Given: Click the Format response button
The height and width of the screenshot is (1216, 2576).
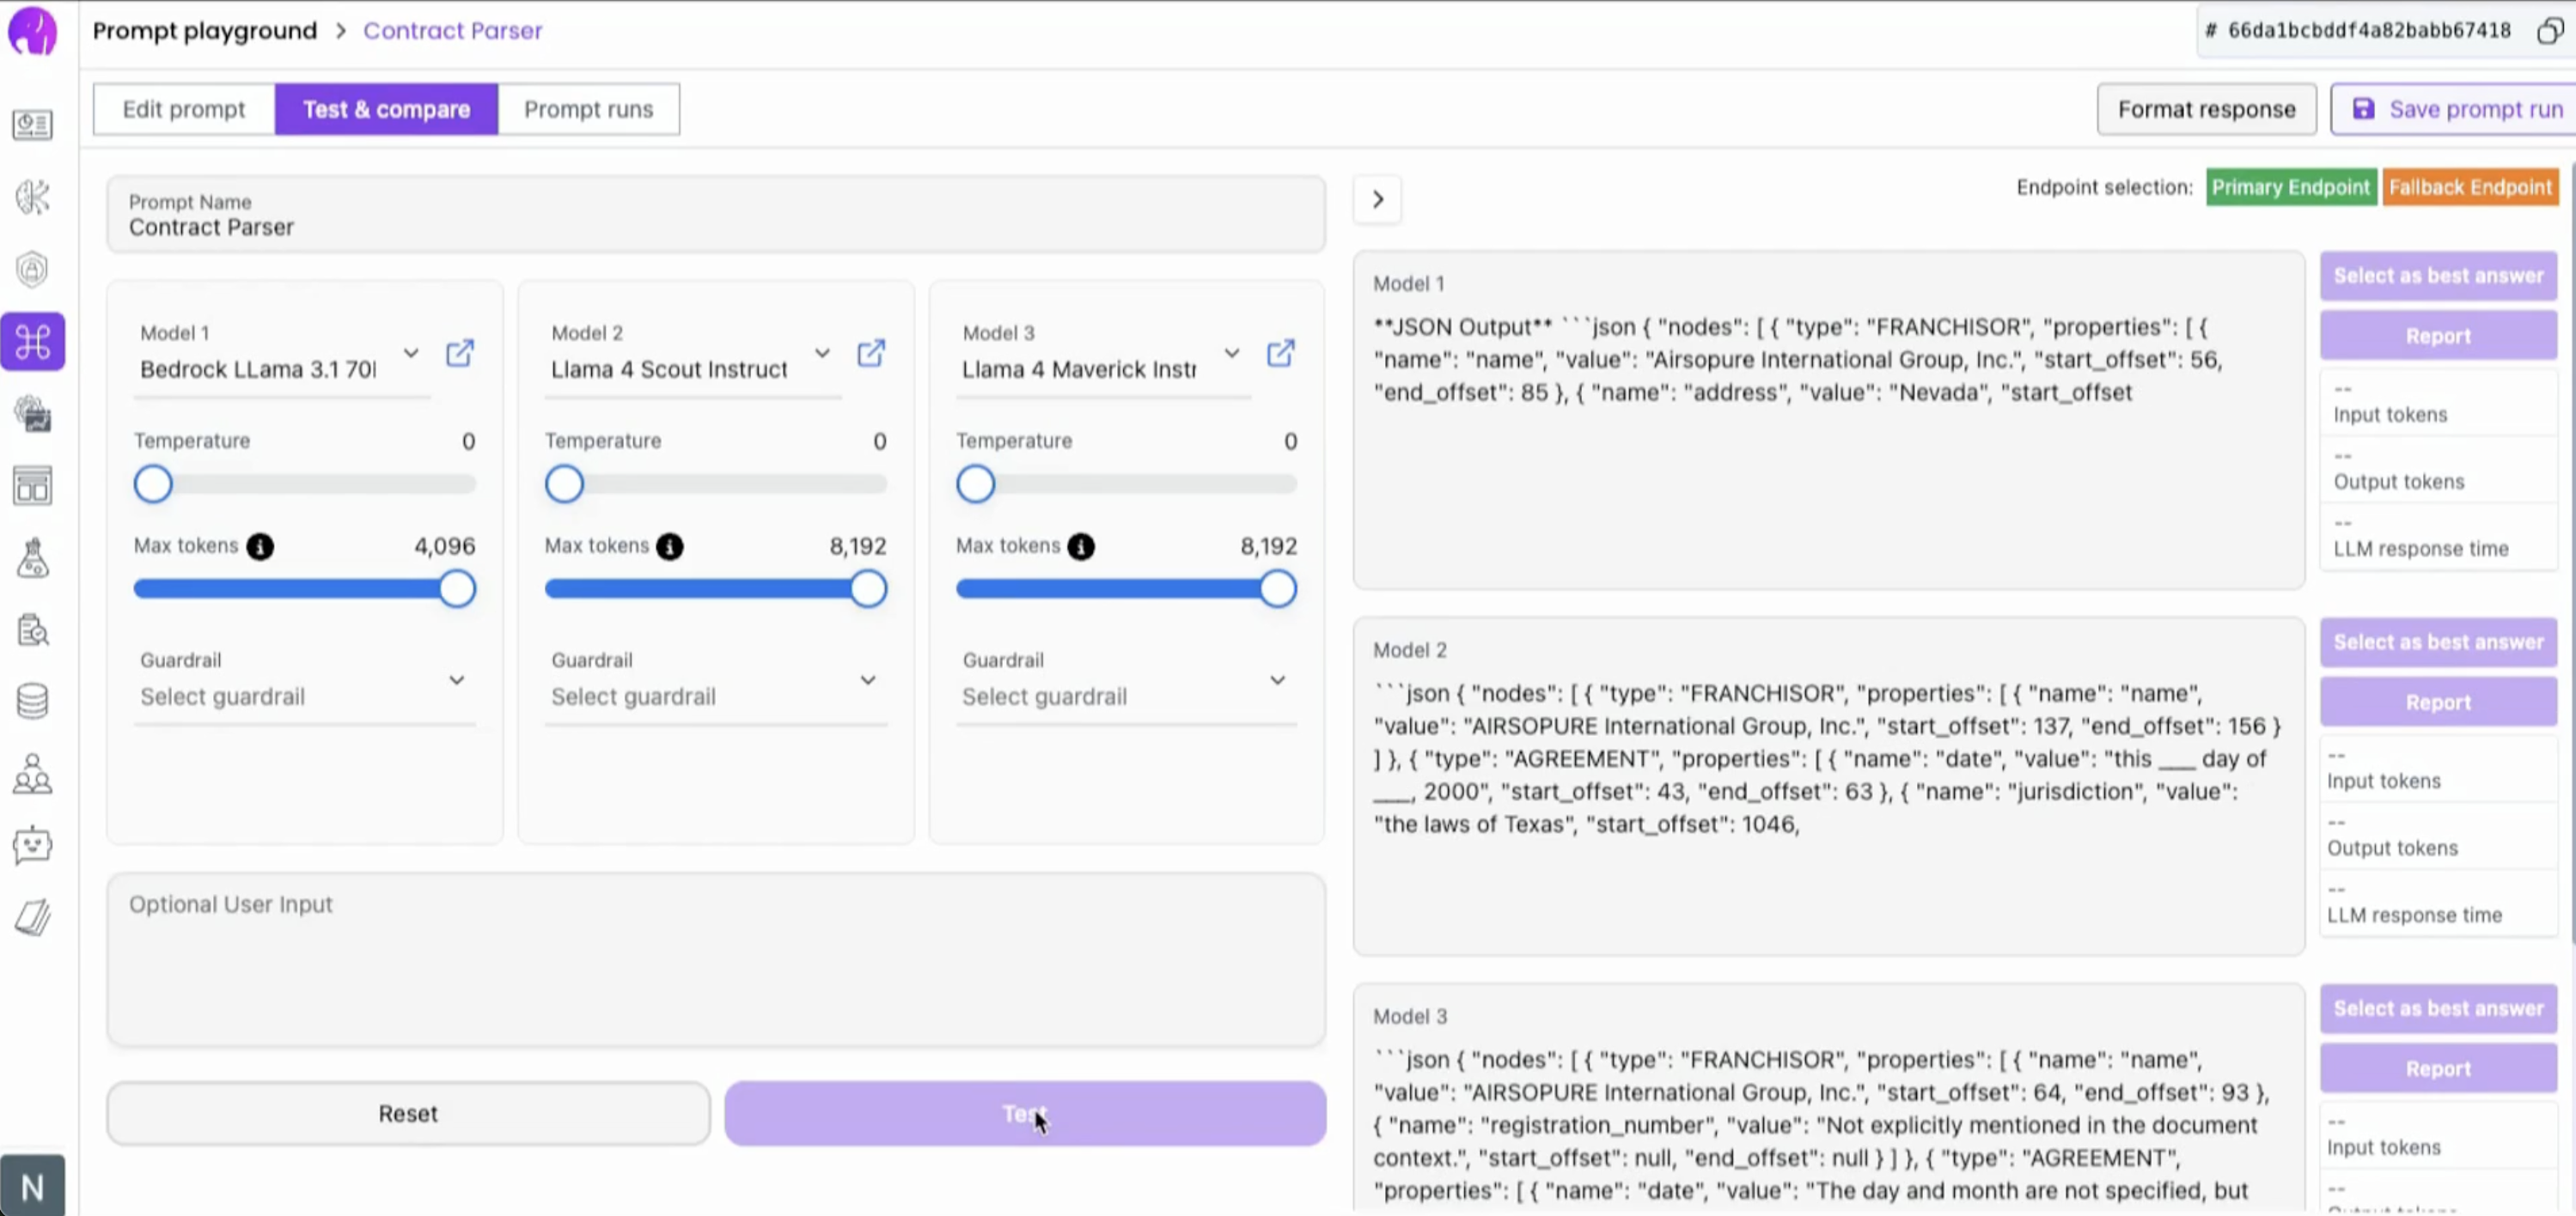Looking at the screenshot, I should [2206, 109].
